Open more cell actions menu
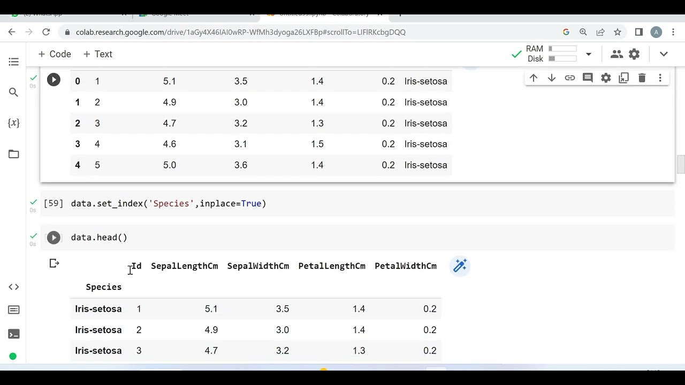The height and width of the screenshot is (385, 685). (x=660, y=78)
